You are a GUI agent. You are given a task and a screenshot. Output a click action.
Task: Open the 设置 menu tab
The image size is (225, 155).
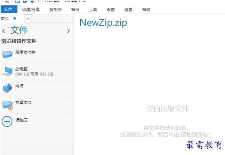click(111, 10)
